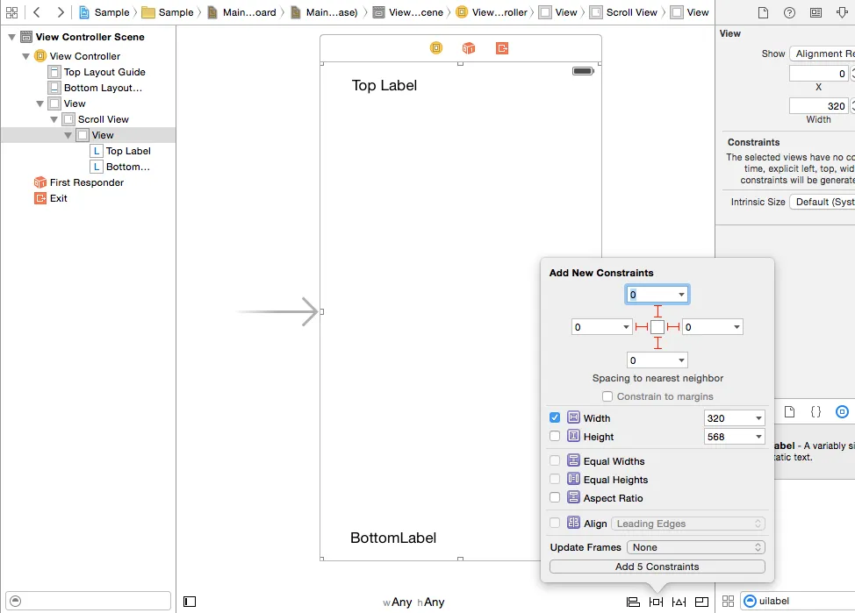Click the wAny hAny size class control

(413, 602)
